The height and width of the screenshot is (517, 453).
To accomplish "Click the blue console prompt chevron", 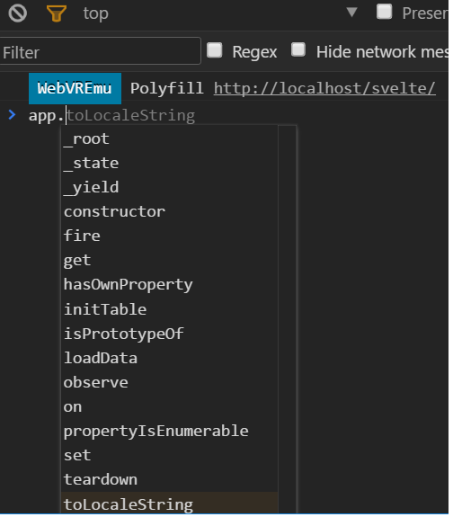I will pyautogui.click(x=12, y=115).
